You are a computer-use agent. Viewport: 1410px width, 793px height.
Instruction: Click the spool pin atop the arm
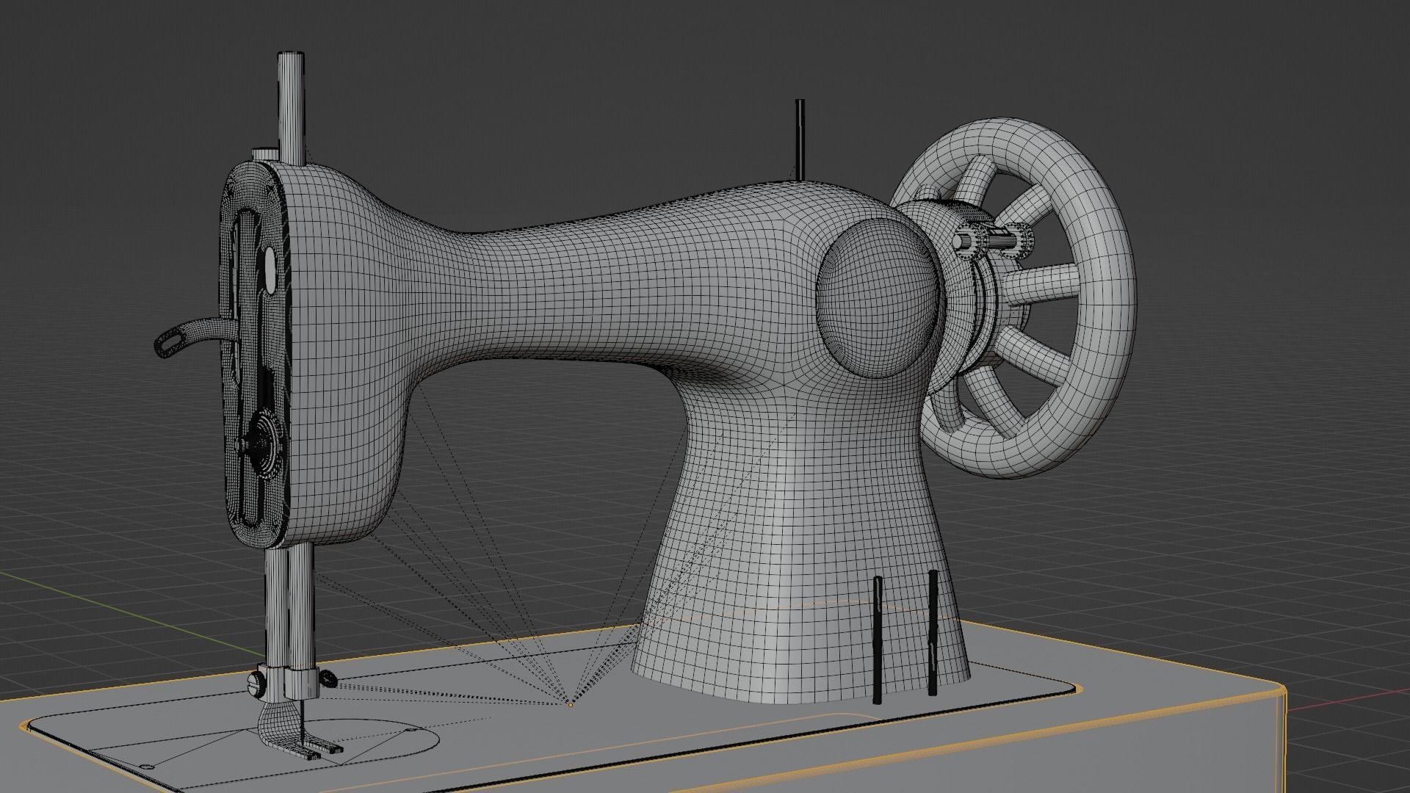point(800,140)
